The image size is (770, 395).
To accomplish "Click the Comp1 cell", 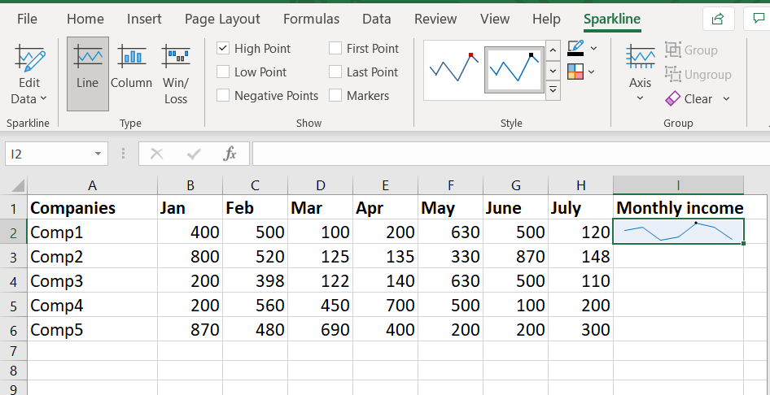I will tap(92, 232).
